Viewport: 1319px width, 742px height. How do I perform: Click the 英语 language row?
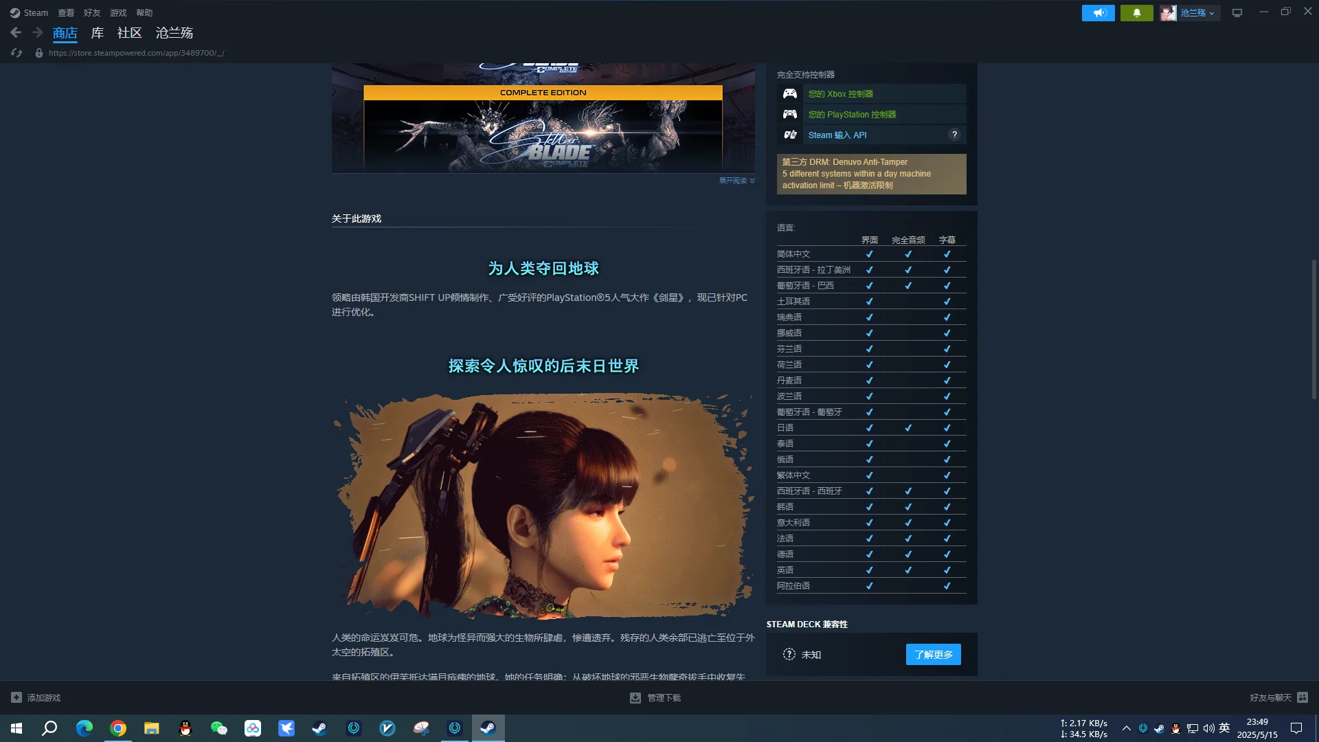871,570
